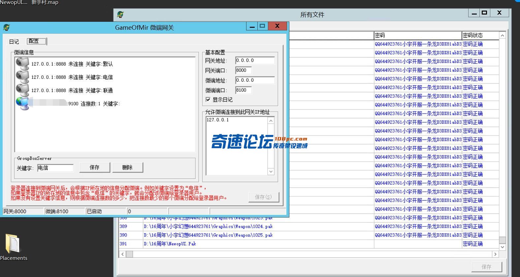Click the allowed IP list 127.0.0.1 entry
520x277 pixels.
click(x=218, y=120)
